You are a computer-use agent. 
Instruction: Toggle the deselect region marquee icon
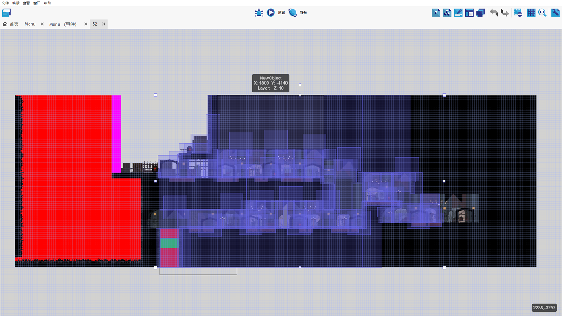(518, 12)
